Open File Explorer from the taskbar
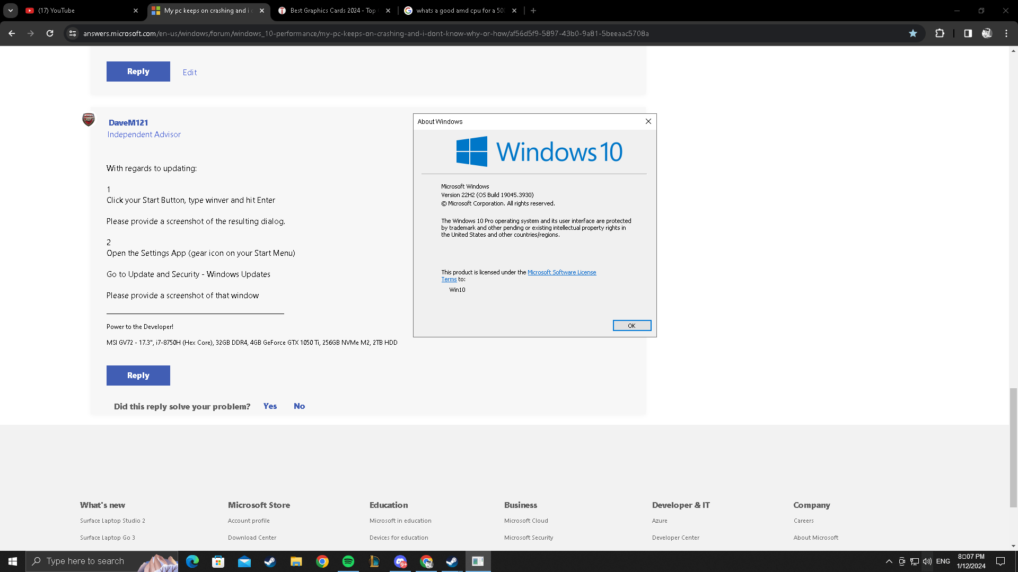The width and height of the screenshot is (1018, 572). tap(296, 561)
